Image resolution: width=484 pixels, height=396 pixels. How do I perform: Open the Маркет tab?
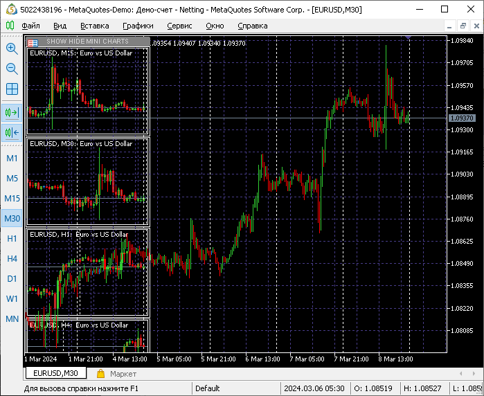(x=123, y=374)
